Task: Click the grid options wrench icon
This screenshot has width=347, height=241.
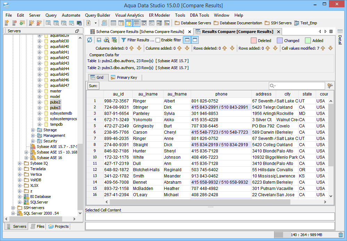Action: pos(330,86)
